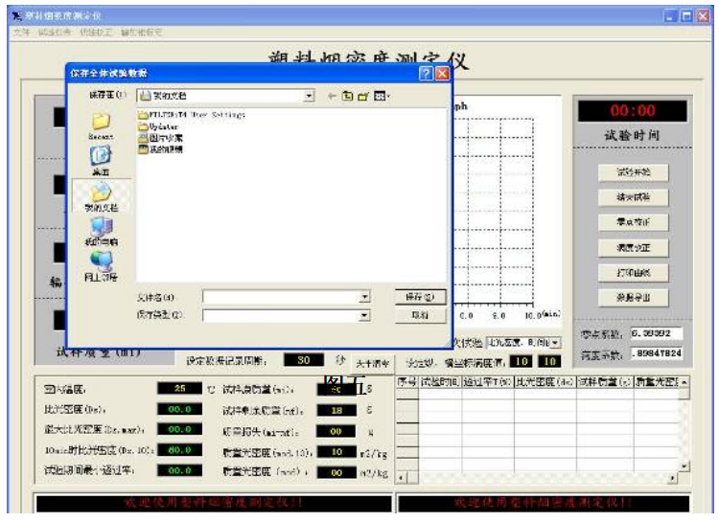The width and height of the screenshot is (719, 522).
Task: Click the data table scroll-up arrow
Action: (x=684, y=382)
